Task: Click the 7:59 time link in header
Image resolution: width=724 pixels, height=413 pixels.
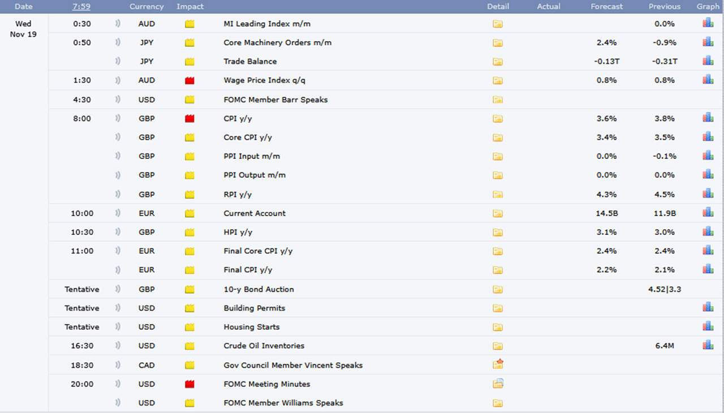Action: (81, 7)
